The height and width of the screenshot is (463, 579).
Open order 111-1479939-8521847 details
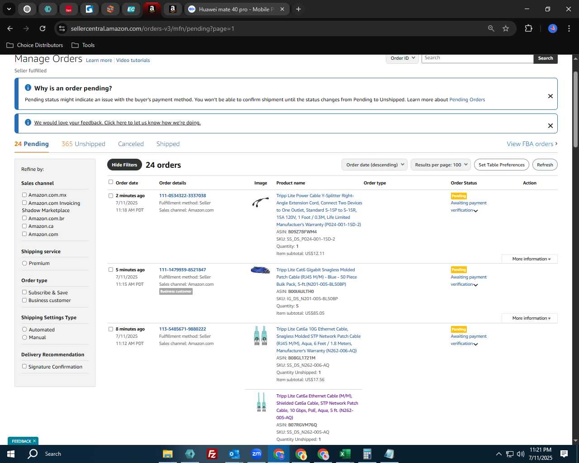[182, 269]
